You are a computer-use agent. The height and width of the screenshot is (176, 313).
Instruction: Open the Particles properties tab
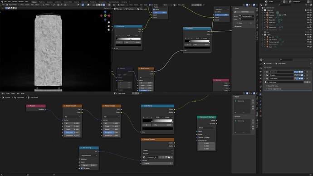[x=261, y=98]
